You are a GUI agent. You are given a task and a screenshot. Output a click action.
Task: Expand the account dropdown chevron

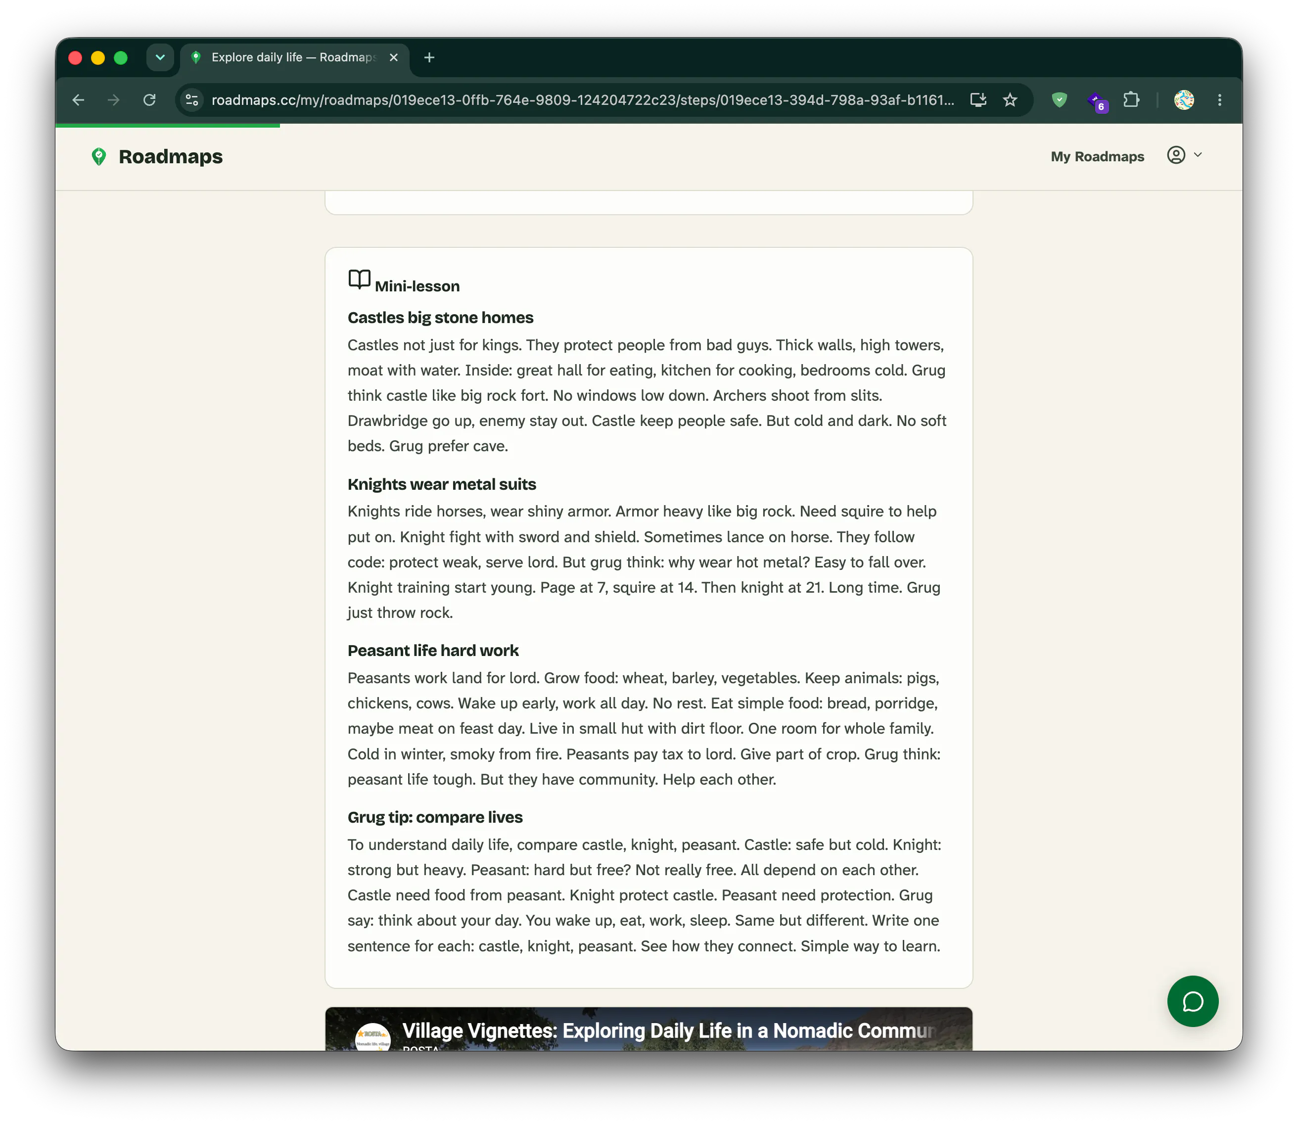coord(1198,155)
